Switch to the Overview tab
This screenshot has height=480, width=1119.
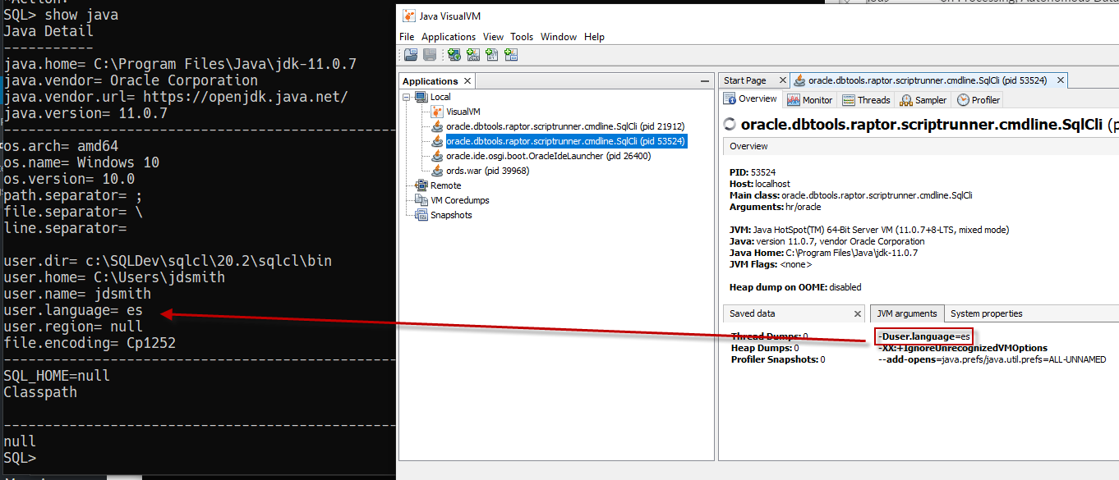tap(750, 99)
